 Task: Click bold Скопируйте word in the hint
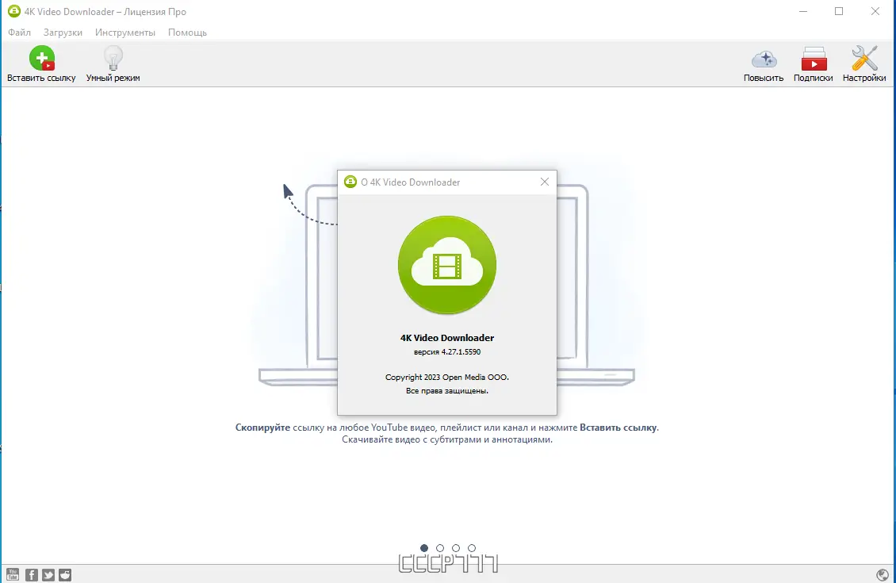pyautogui.click(x=263, y=428)
